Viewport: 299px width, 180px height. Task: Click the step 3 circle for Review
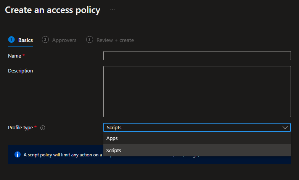(90, 40)
